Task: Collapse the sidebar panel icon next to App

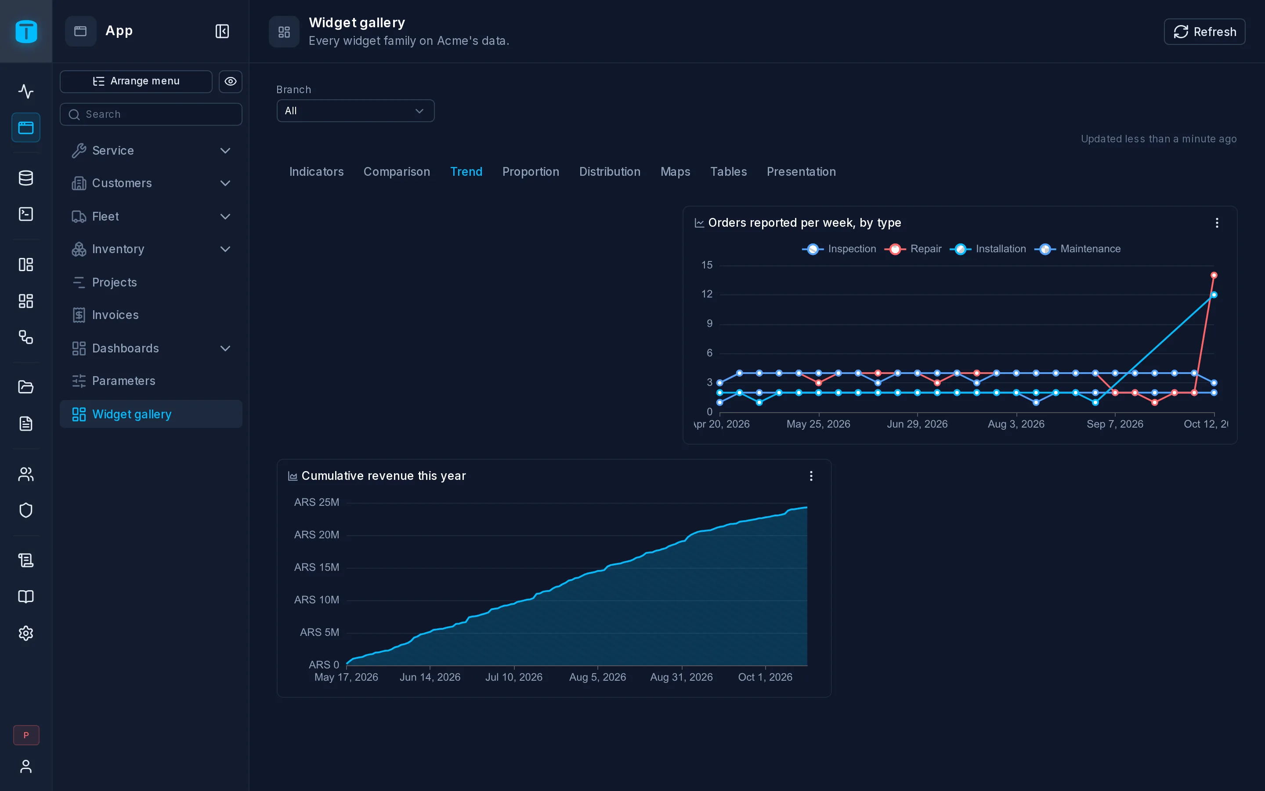Action: (x=222, y=31)
